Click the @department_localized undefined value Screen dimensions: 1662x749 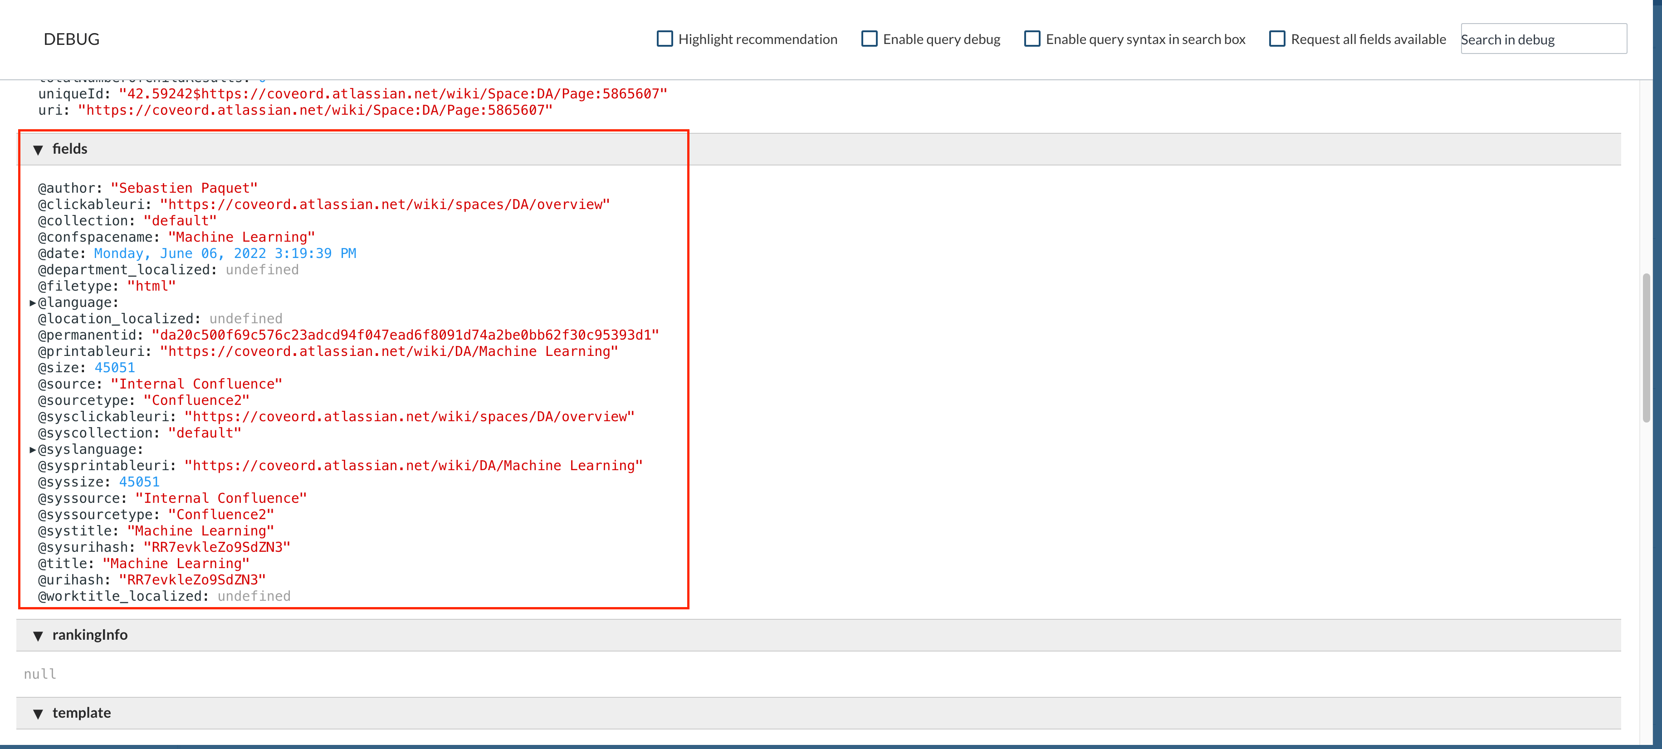(x=262, y=270)
